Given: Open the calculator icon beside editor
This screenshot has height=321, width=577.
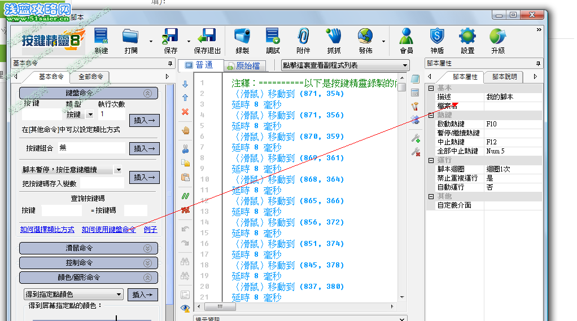Looking at the screenshot, I should (x=415, y=93).
